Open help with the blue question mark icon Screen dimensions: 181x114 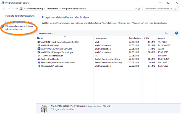(177, 33)
